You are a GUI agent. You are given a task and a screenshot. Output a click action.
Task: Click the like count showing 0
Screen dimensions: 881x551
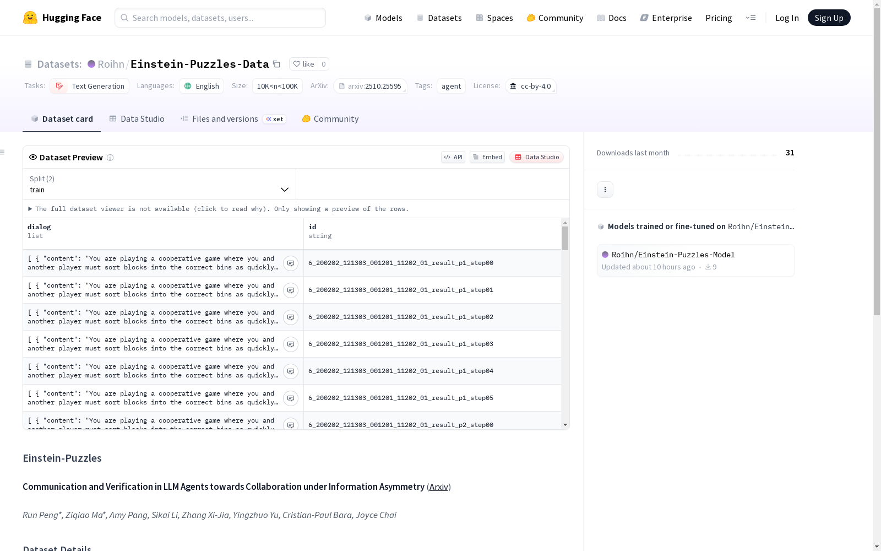click(323, 64)
